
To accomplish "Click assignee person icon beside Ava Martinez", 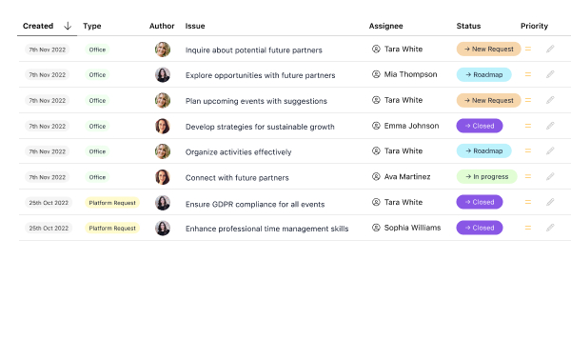I will click(x=376, y=177).
